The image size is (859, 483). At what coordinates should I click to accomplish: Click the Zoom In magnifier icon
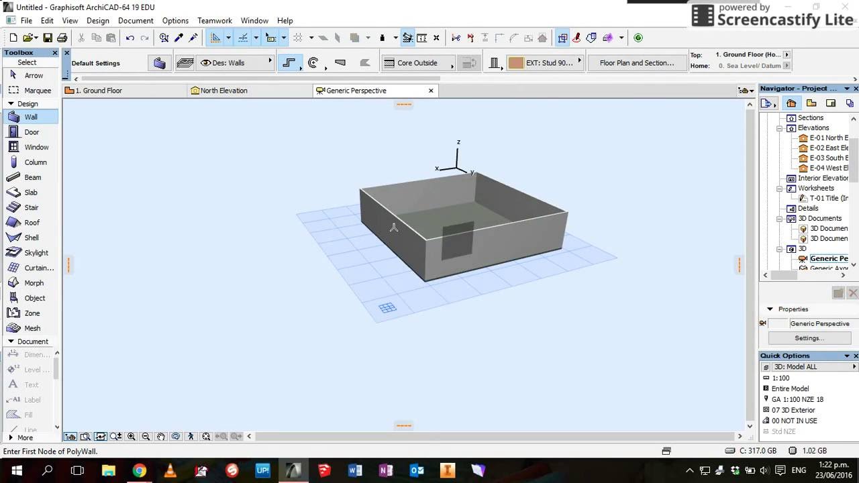(132, 436)
